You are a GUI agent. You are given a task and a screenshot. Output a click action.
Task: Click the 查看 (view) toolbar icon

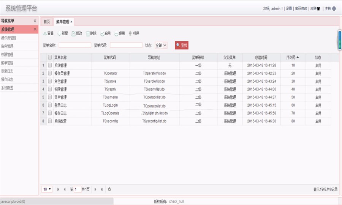45,33
